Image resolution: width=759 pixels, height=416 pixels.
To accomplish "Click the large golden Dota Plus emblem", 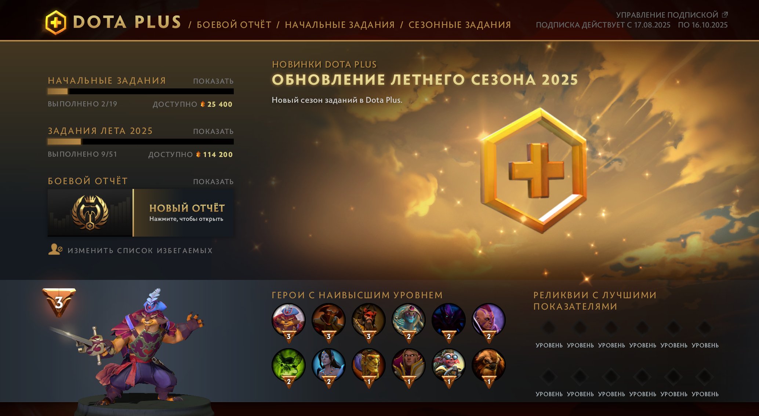I will pos(534,171).
